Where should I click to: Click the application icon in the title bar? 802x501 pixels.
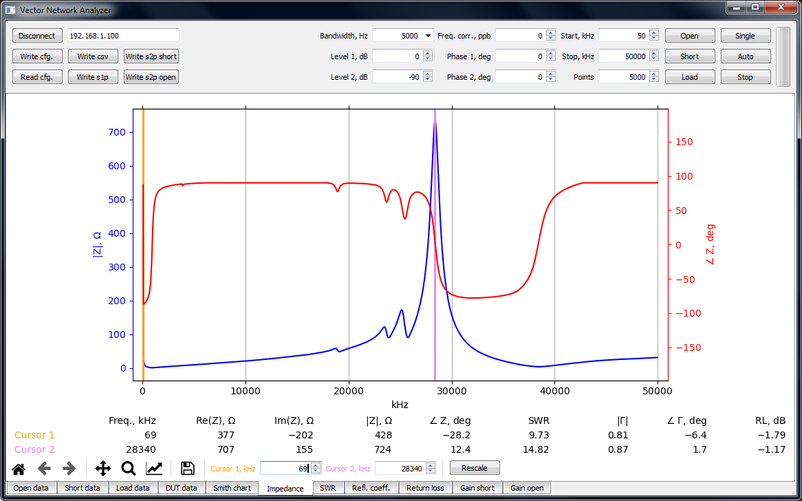tap(10, 10)
